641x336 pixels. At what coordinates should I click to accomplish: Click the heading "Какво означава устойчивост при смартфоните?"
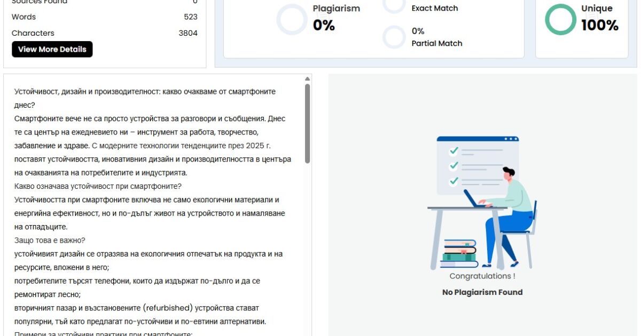coord(98,186)
